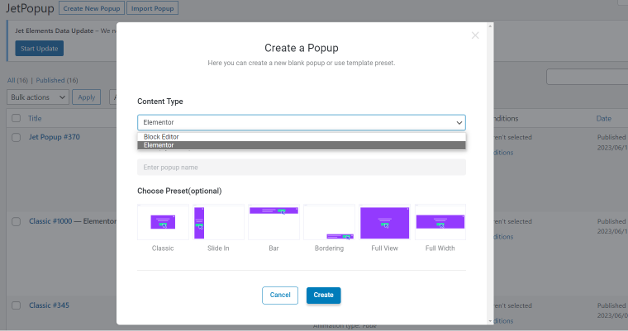The image size is (628, 331).
Task: Open Jet Popup #370 link
Action: [x=54, y=137]
